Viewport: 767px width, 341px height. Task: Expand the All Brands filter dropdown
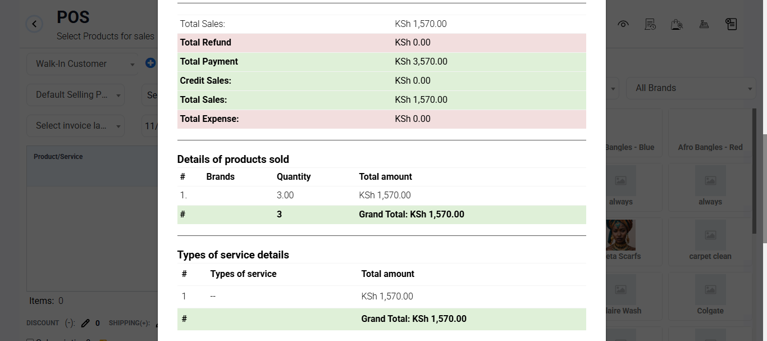[691, 88]
